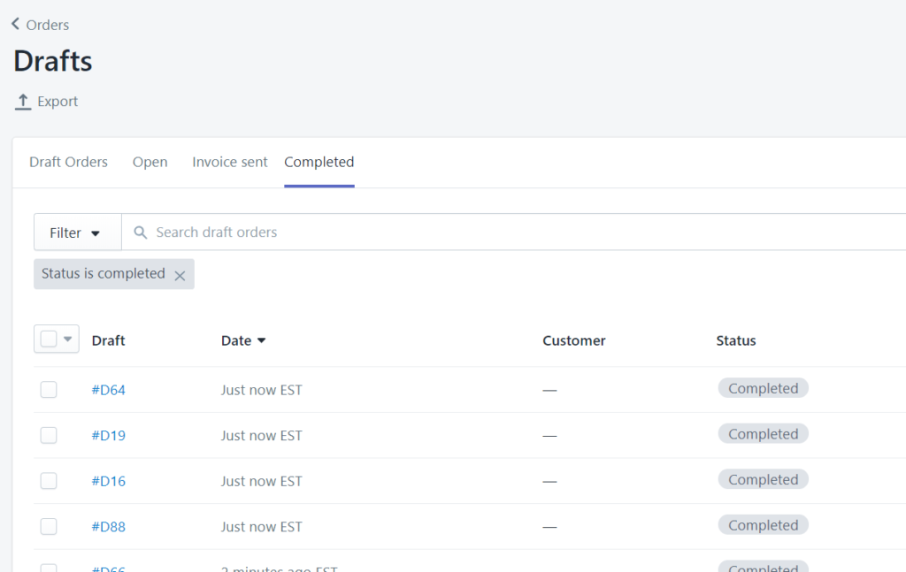Toggle the checkbox for draft #D88

coord(49,527)
